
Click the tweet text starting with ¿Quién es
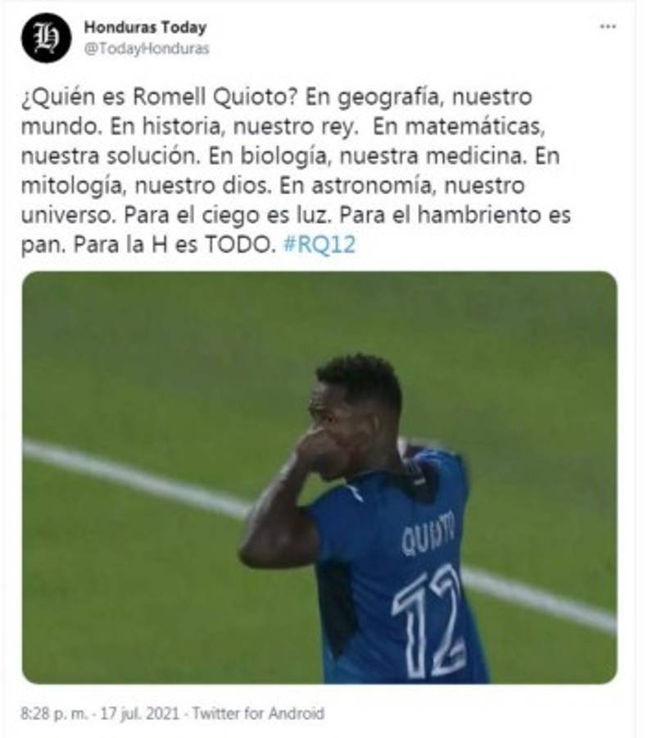click(296, 171)
